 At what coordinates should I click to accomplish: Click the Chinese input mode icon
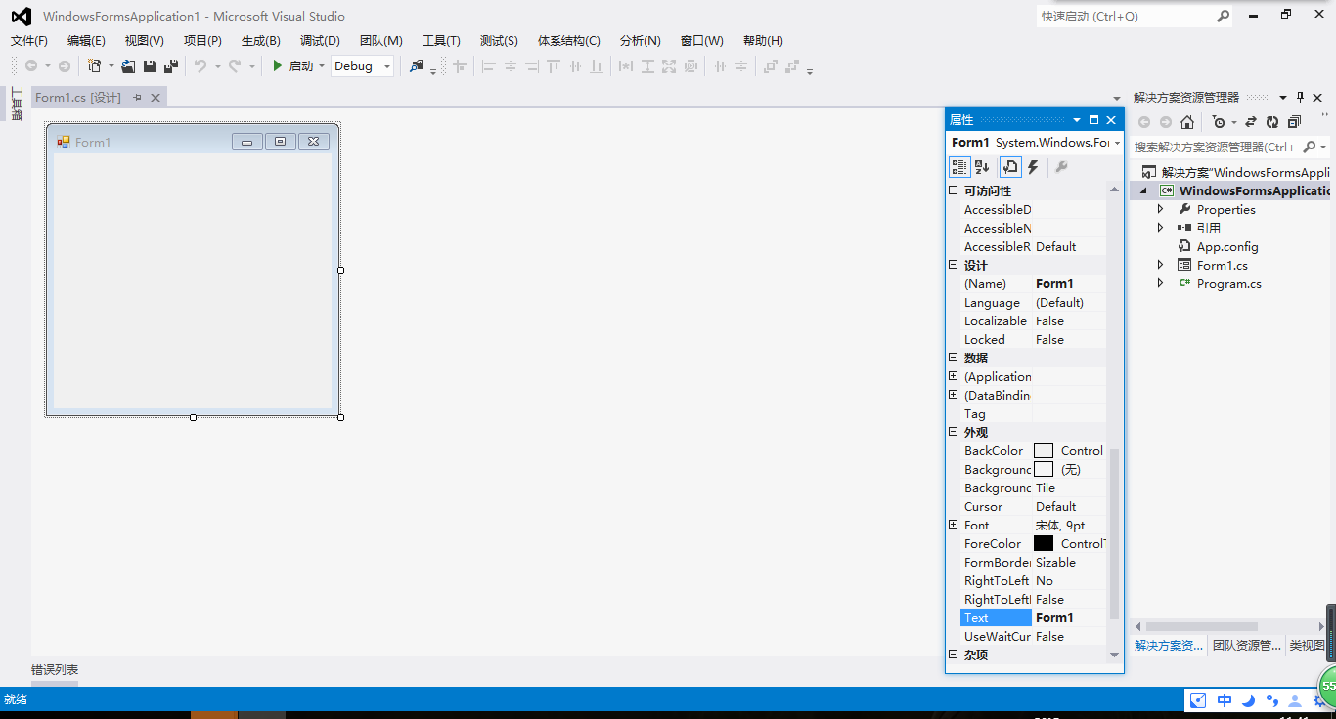click(1225, 700)
